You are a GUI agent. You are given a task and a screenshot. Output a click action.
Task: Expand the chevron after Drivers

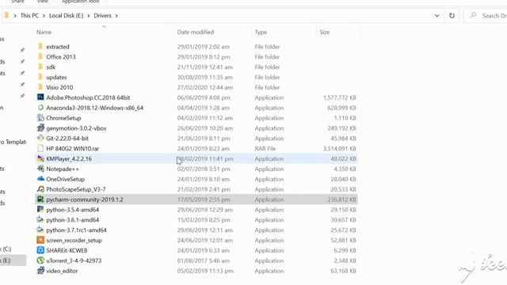click(x=116, y=16)
